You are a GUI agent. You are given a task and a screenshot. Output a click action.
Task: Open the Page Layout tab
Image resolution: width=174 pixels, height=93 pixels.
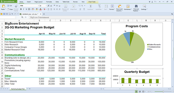coord(38,2)
